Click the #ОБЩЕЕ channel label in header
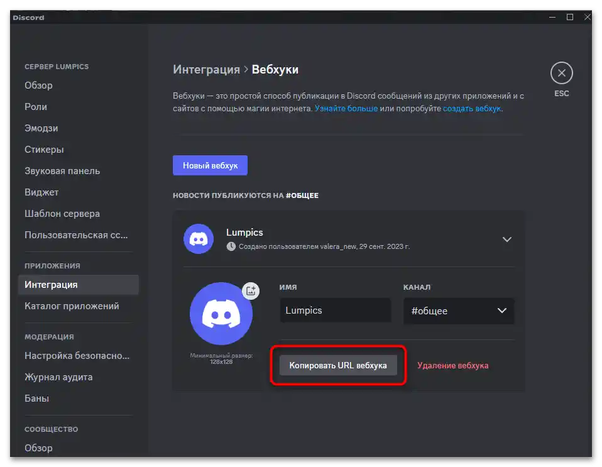Image resolution: width=602 pixels, height=467 pixels. pyautogui.click(x=302, y=195)
